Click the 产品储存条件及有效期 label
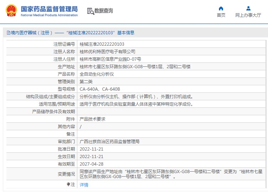Viewport: 268px width, 192px height. coord(53,112)
